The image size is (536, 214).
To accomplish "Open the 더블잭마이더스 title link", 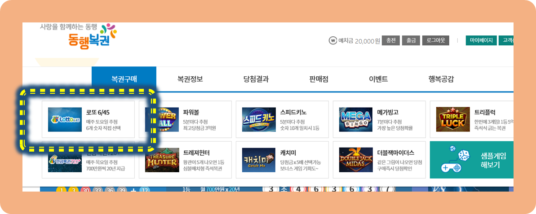I will (x=396, y=153).
